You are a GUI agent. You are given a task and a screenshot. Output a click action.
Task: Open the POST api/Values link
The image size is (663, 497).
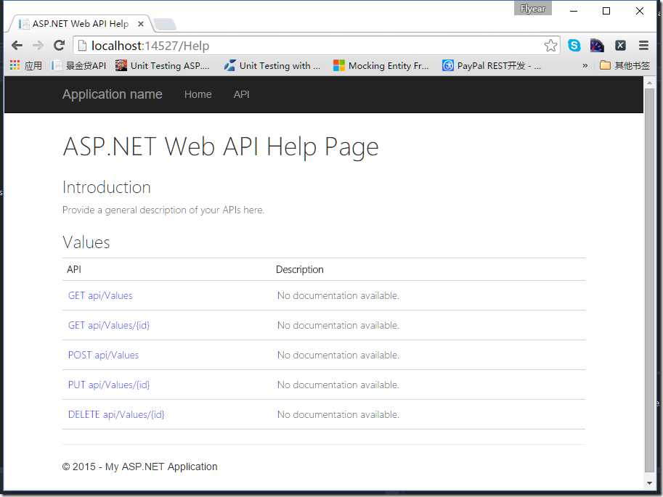point(103,355)
